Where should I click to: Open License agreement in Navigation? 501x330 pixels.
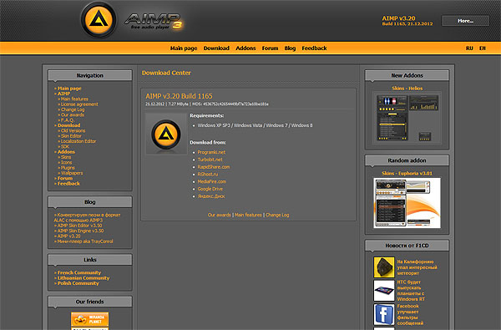coord(79,104)
